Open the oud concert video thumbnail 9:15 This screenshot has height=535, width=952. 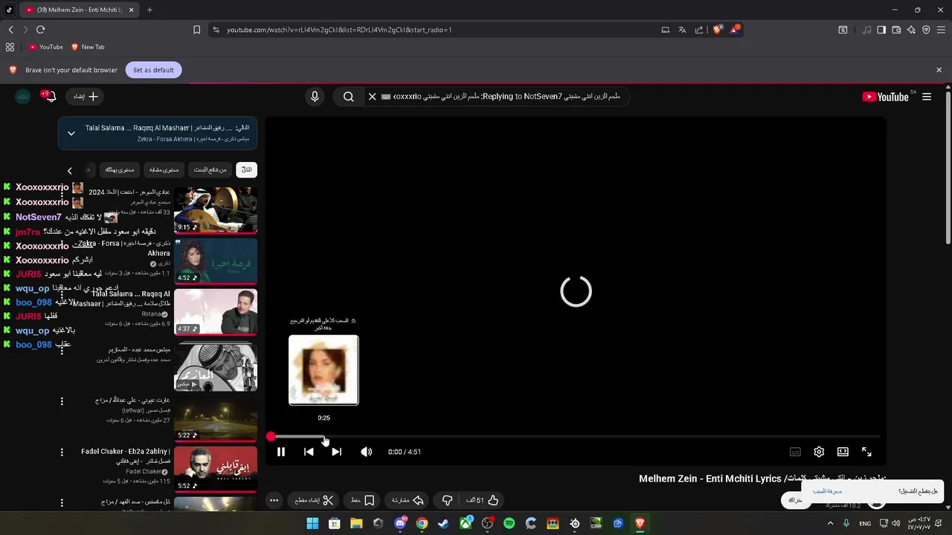[216, 210]
